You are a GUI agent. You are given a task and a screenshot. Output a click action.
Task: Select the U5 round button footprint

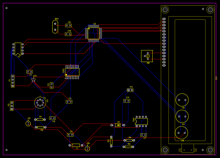[182, 100]
